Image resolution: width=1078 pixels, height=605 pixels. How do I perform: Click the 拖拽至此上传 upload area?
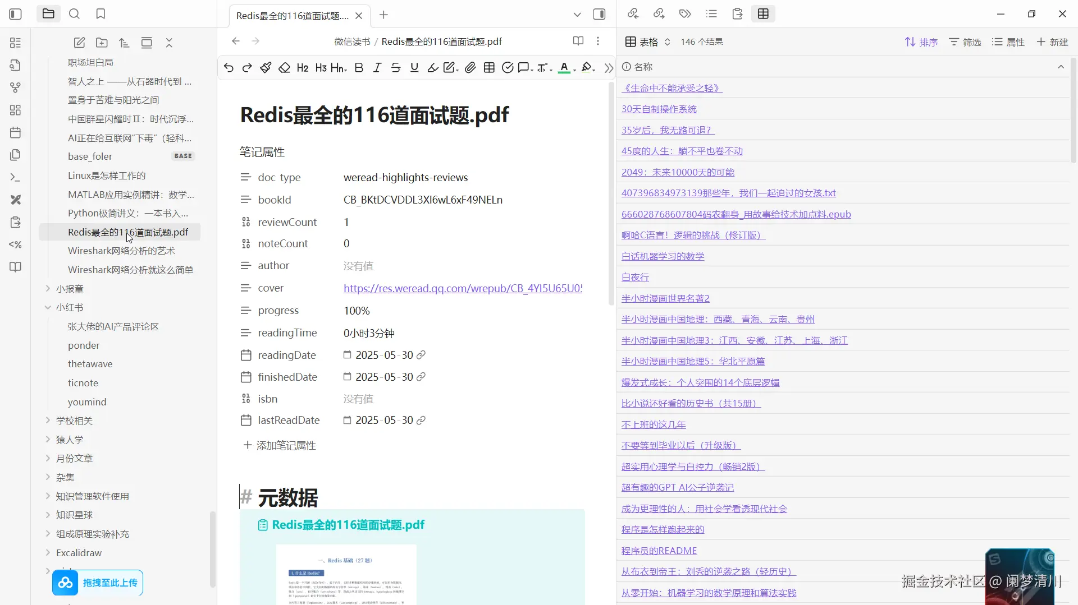click(97, 583)
